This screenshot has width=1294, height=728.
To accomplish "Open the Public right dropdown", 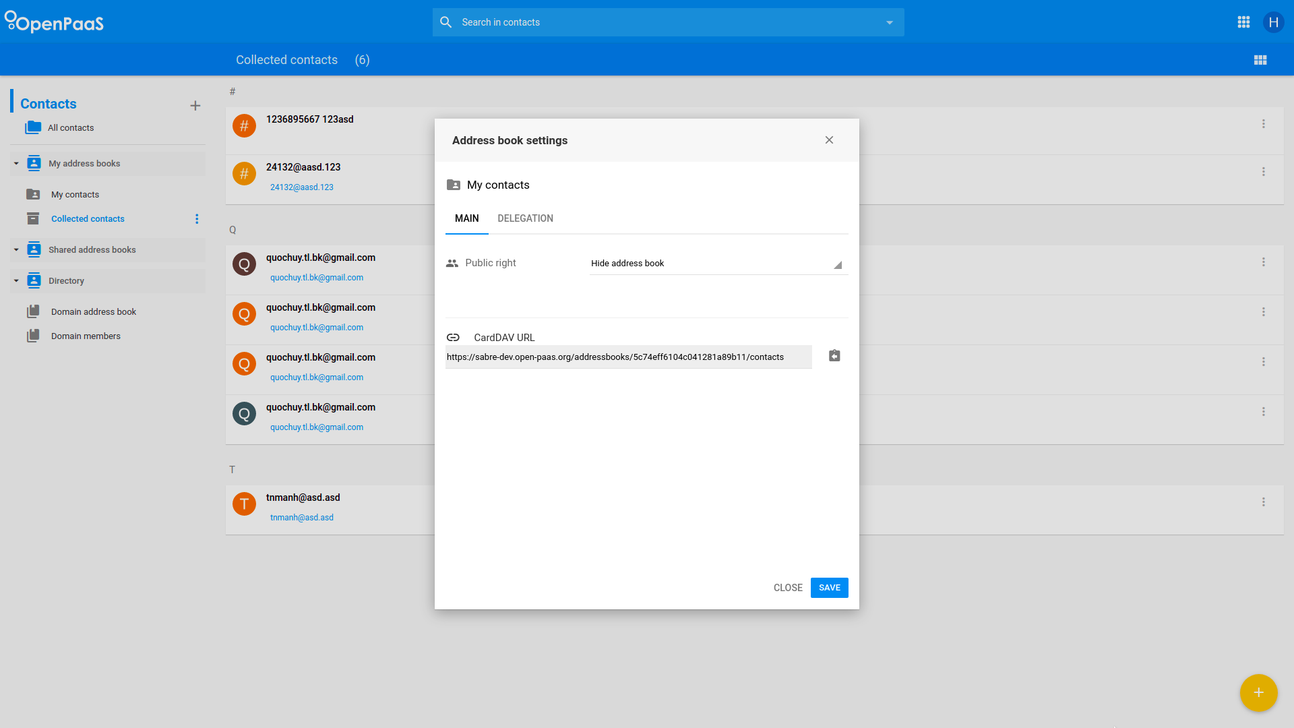I will [x=718, y=264].
